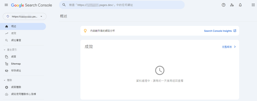Click the lightbulb icon in insights banner

click(85, 31)
